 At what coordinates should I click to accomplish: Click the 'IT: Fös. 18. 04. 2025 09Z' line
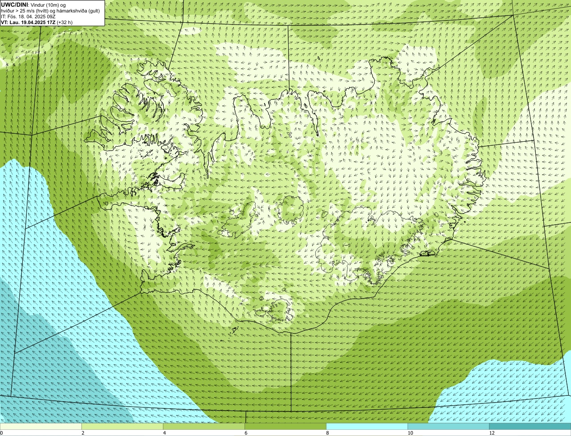point(28,16)
